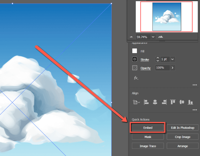This screenshot has width=200, height=156.
Task: Click the 100% opacity field
Action: pos(162,68)
